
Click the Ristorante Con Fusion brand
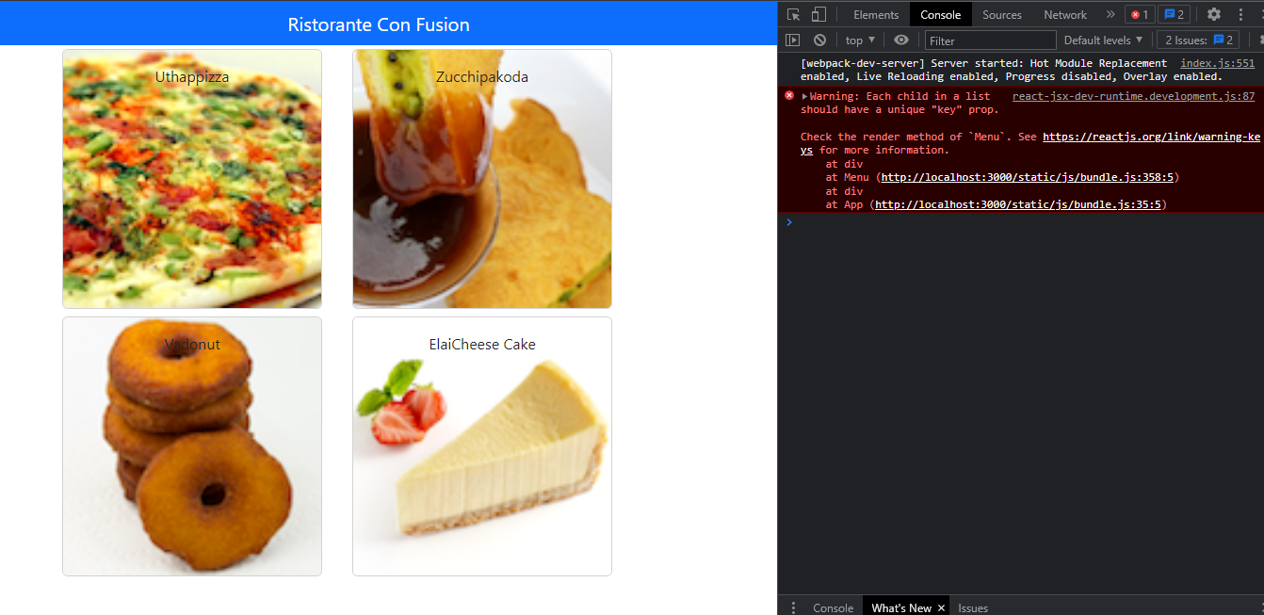(379, 24)
